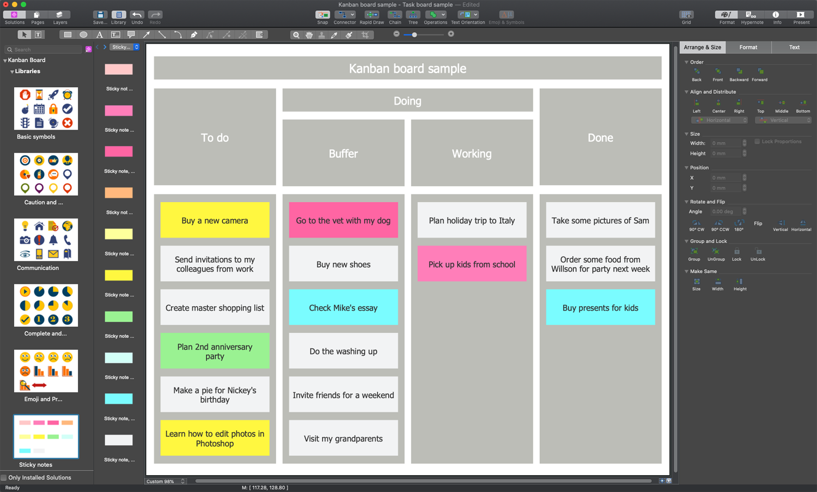Choose the Format Painter brush tool
817x492 pixels.
click(349, 35)
